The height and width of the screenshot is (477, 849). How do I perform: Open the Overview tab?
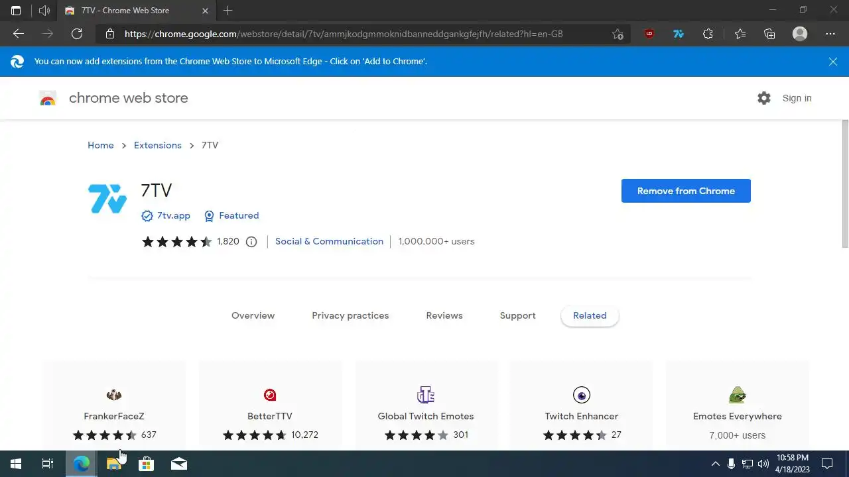coord(253,316)
